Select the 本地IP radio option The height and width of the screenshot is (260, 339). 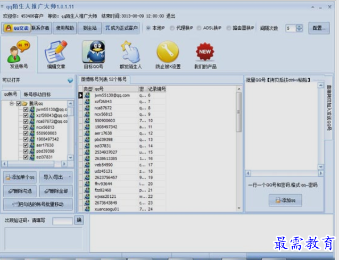pos(148,28)
